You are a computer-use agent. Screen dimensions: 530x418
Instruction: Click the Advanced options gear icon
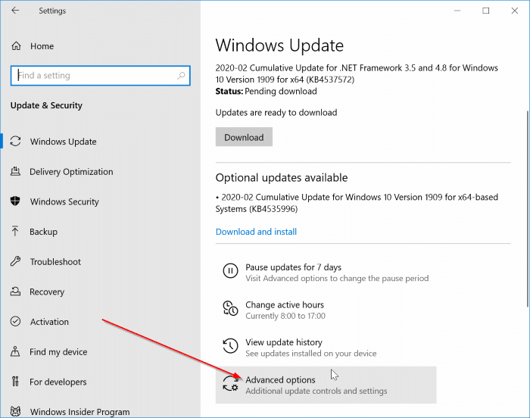pyautogui.click(x=230, y=384)
